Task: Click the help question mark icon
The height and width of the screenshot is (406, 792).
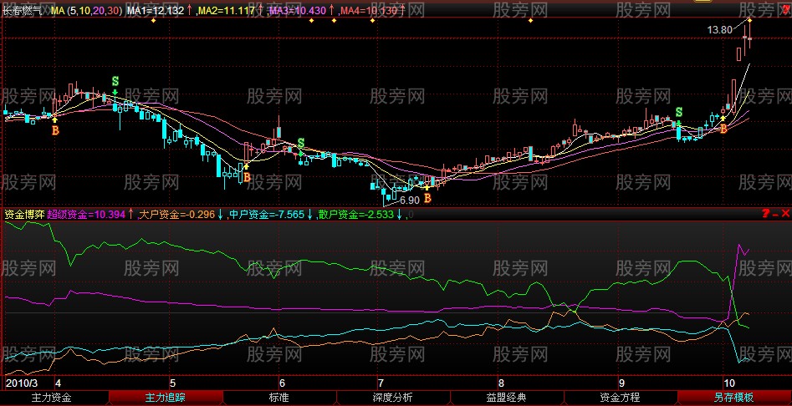Action: point(765,214)
